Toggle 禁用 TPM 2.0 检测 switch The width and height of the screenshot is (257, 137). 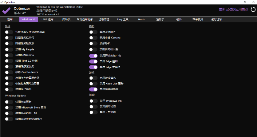pos(9,61)
